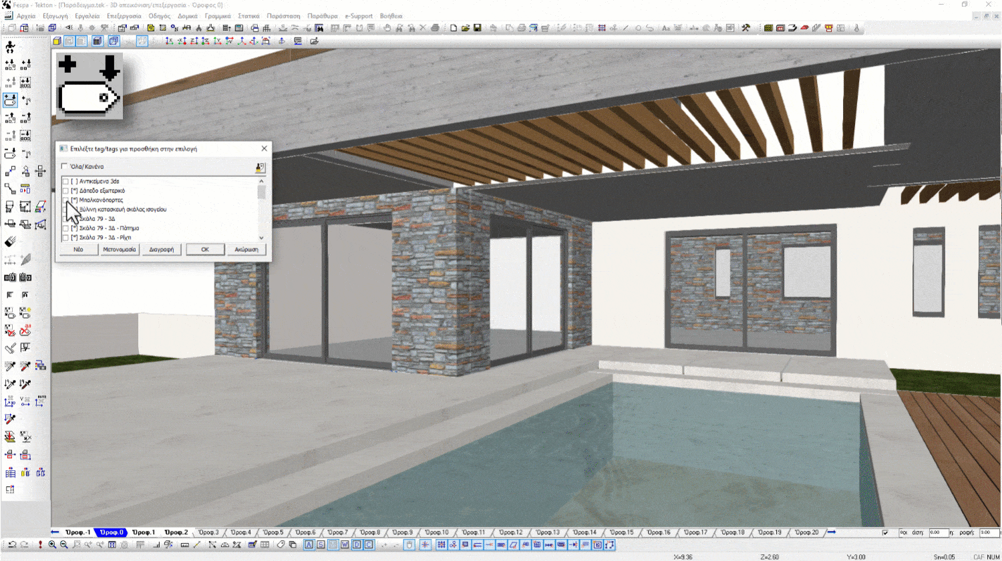Click the brush icon in tag dialog
1002x561 pixels.
(260, 167)
